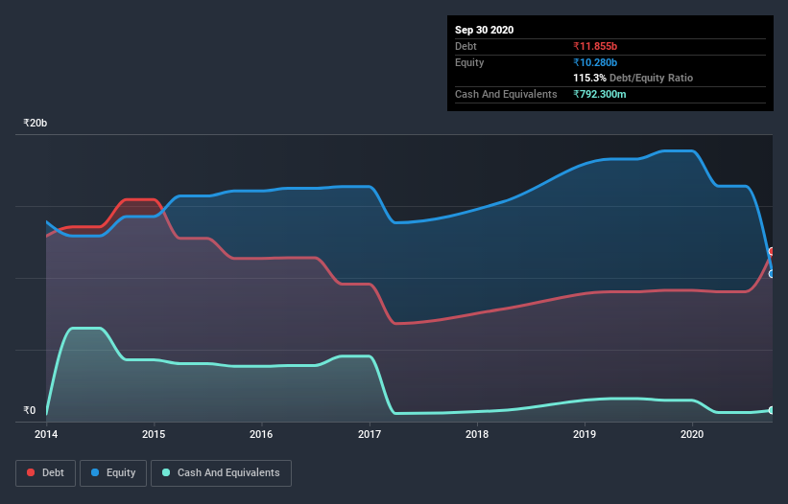Click the ₹0 y-axis label
788x504 pixels.
(x=30, y=410)
